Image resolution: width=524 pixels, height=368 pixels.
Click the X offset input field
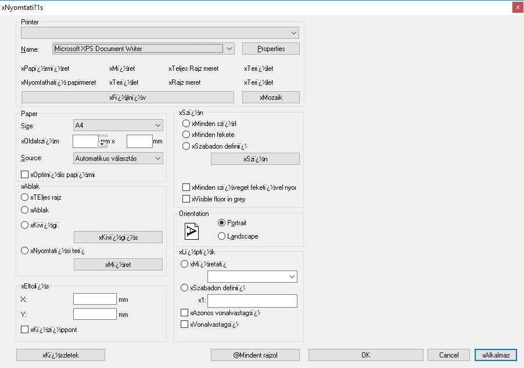95,300
